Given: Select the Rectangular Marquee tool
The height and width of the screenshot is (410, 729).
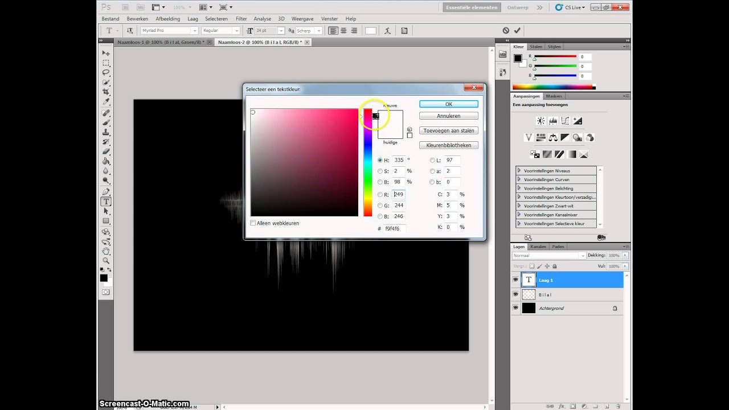Looking at the screenshot, I should click(106, 63).
